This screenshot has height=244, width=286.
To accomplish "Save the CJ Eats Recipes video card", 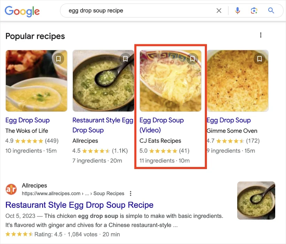I will [192, 59].
